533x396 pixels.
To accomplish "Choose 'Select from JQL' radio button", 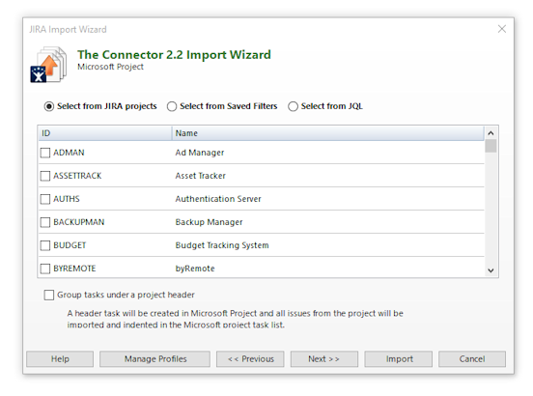I will pyautogui.click(x=293, y=106).
